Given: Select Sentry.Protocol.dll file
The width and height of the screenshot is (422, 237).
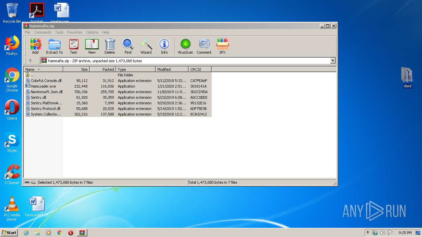Looking at the screenshot, I should point(118,109).
